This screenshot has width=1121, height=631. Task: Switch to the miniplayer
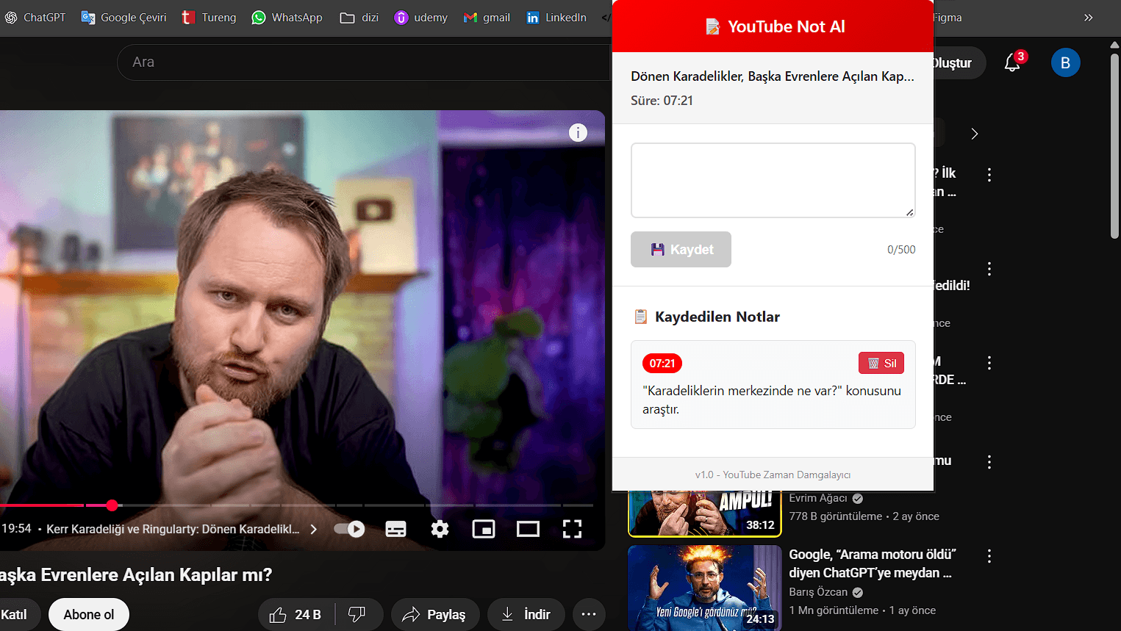tap(483, 529)
